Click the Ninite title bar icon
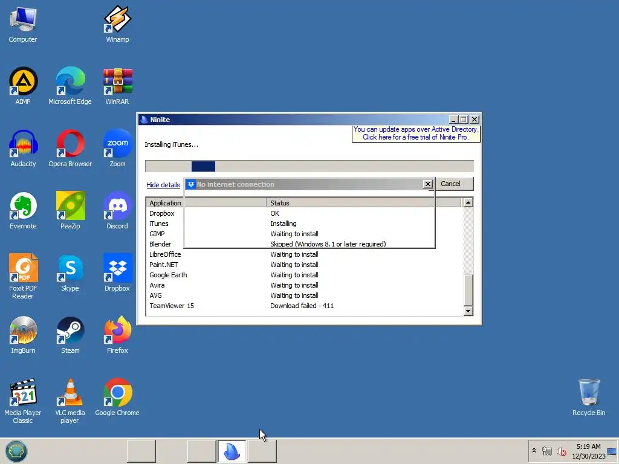 point(144,120)
